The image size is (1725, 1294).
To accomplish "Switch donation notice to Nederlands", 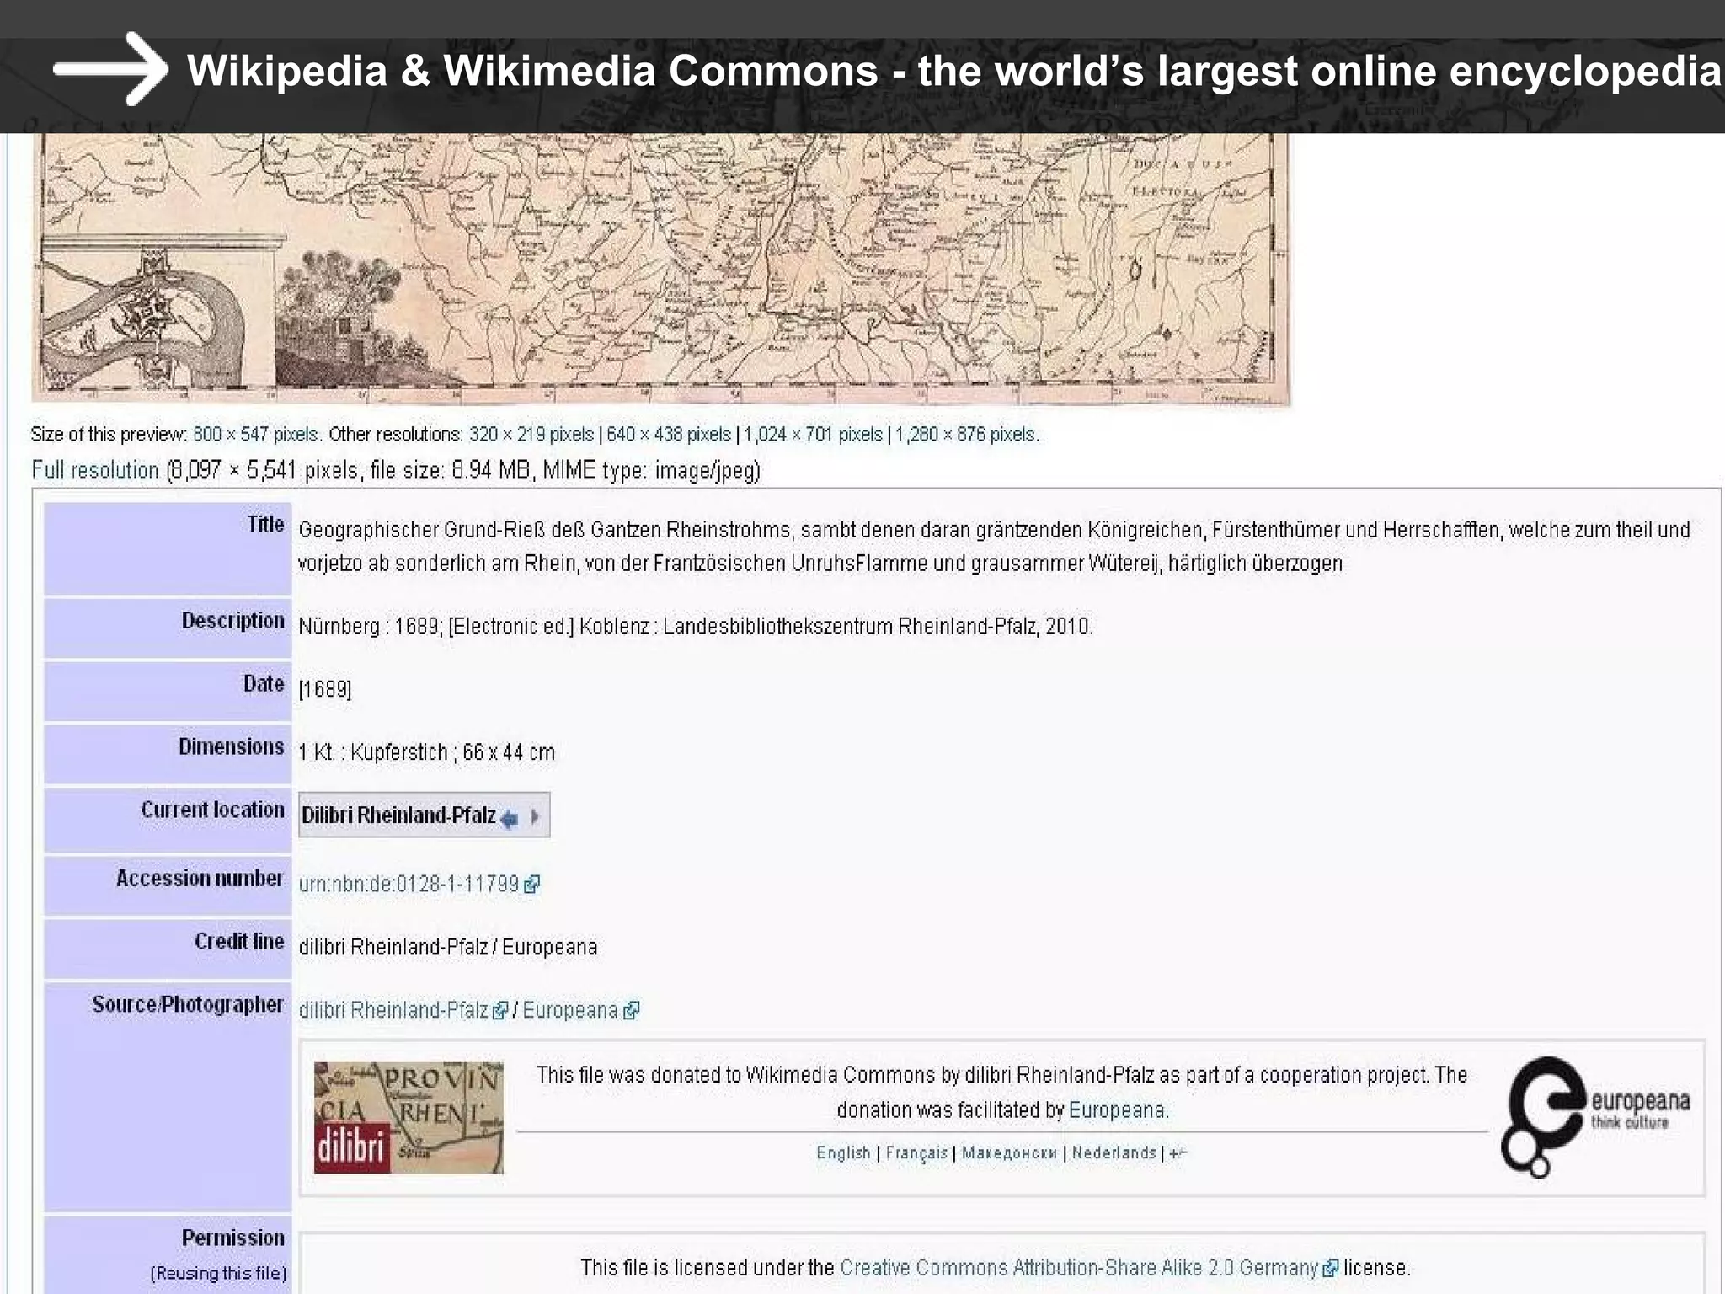I will coord(1114,1152).
